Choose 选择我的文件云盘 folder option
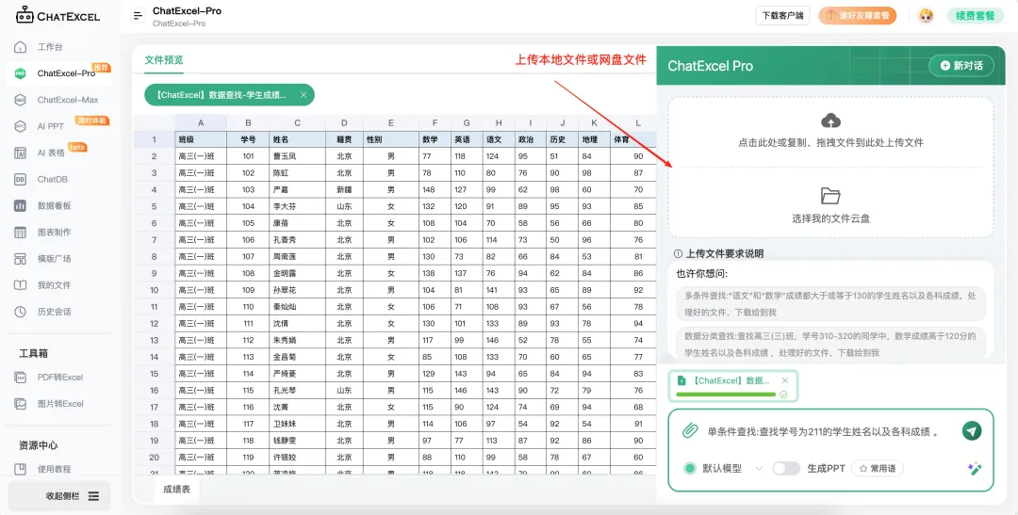The width and height of the screenshot is (1018, 515). [x=830, y=205]
